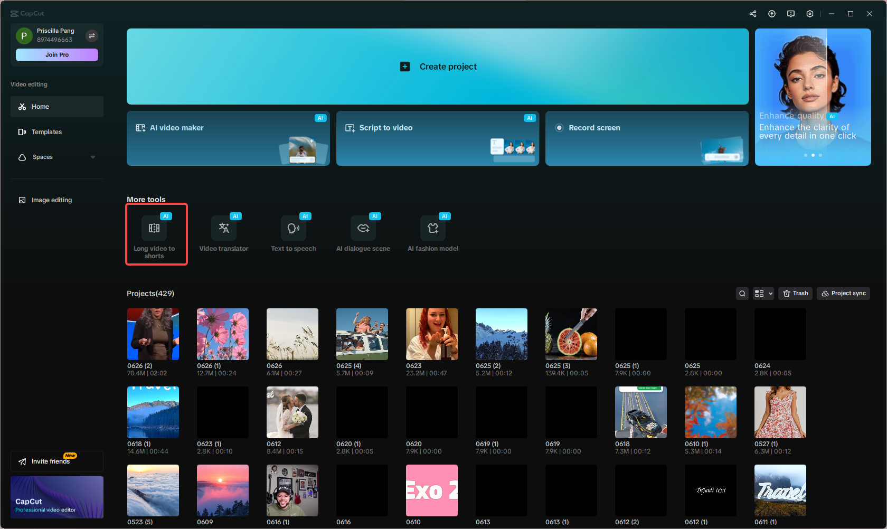Expand the Spaces section arrow
The image size is (887, 529).
pyautogui.click(x=93, y=157)
